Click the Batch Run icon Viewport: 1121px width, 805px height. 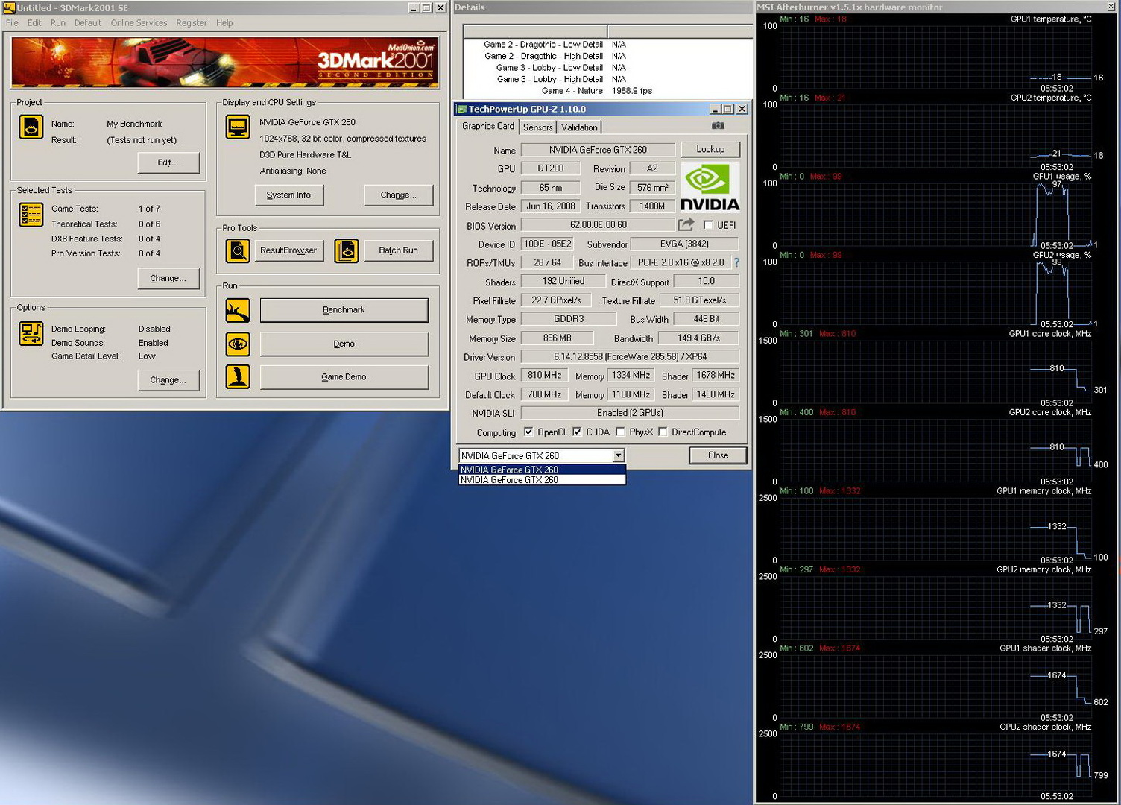point(347,251)
